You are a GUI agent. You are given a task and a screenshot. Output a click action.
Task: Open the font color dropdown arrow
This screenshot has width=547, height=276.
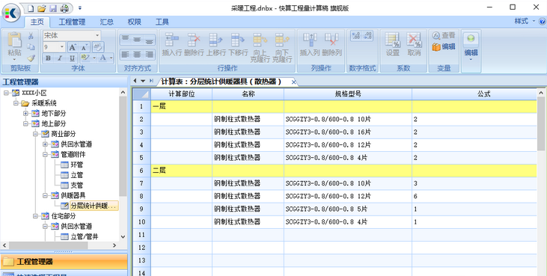coord(111,58)
